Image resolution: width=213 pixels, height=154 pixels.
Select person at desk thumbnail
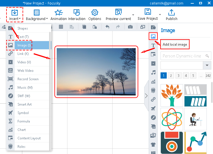[x=196, y=119]
